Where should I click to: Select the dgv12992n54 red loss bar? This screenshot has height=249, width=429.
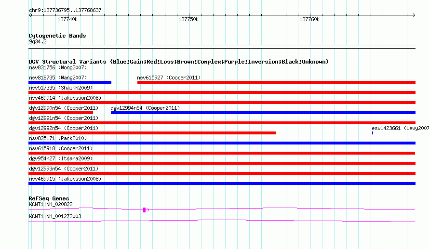(x=152, y=133)
